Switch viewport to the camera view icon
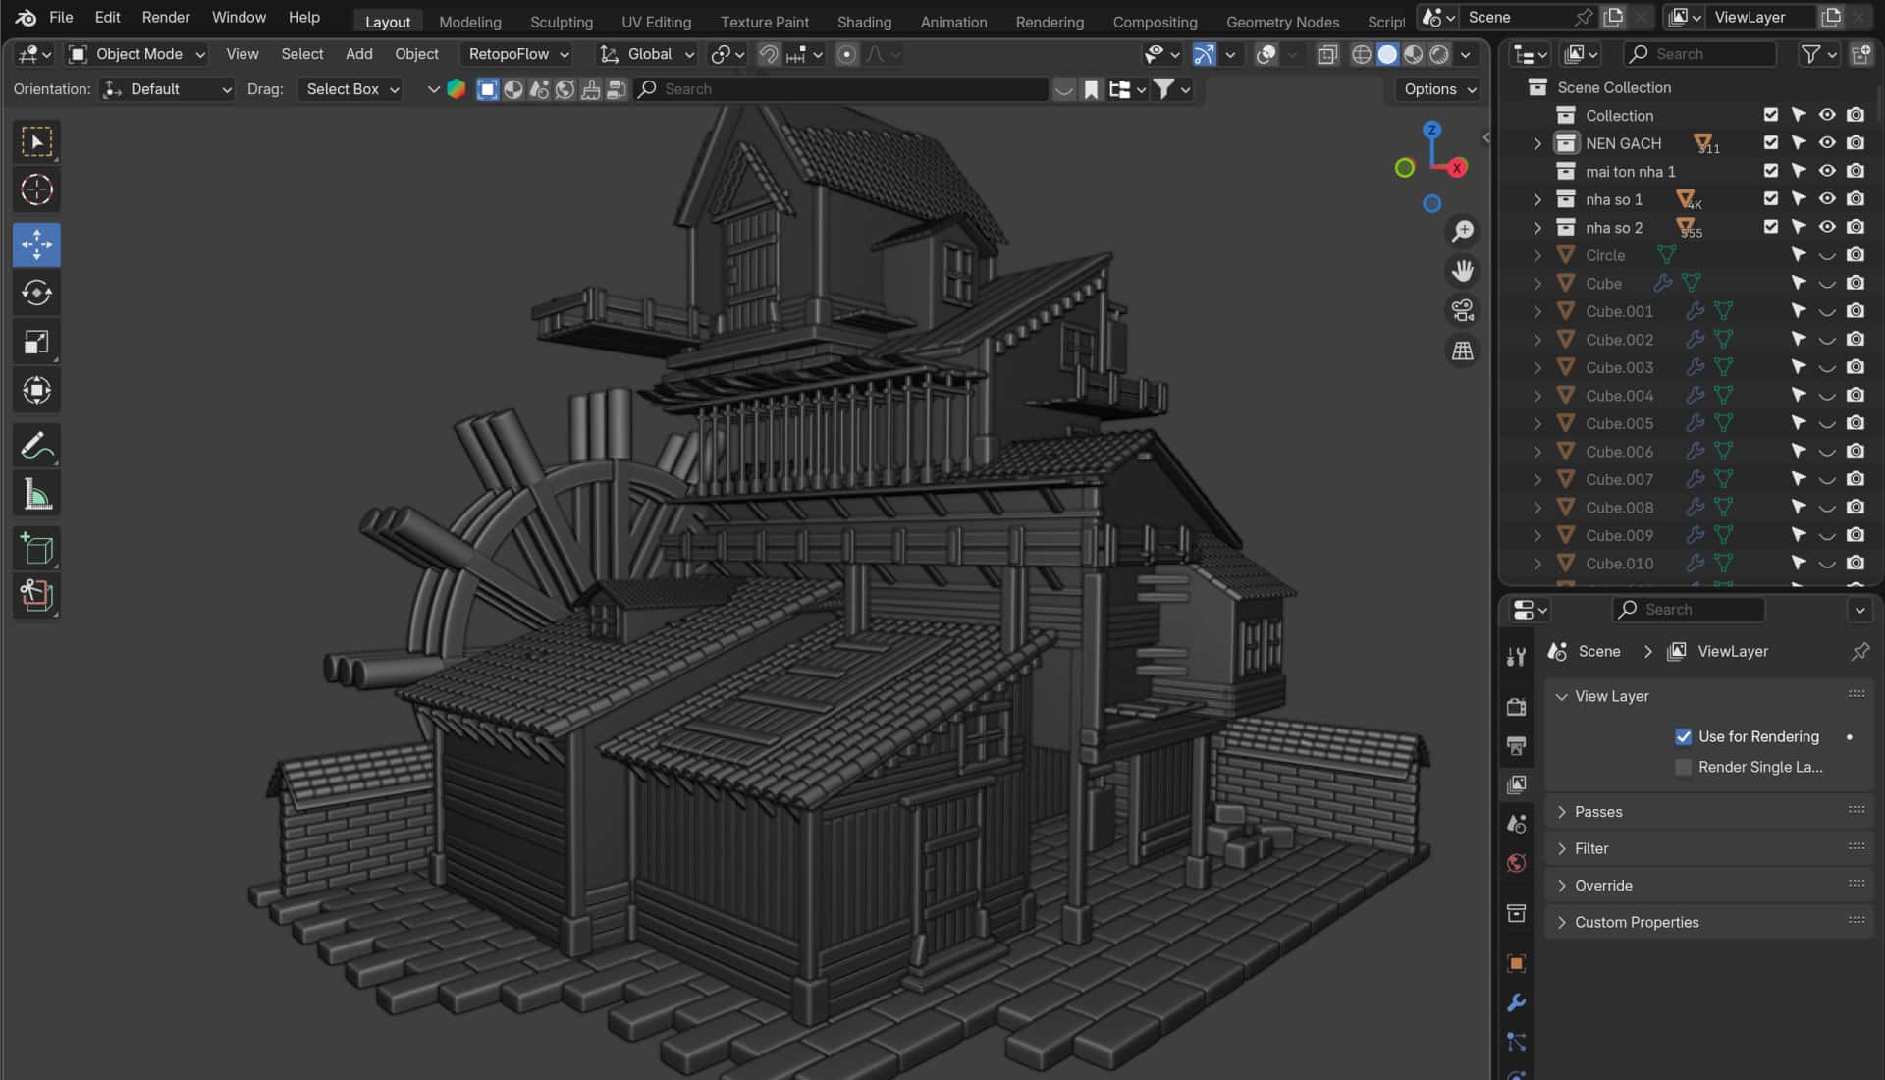The height and width of the screenshot is (1080, 1885). [x=1462, y=309]
